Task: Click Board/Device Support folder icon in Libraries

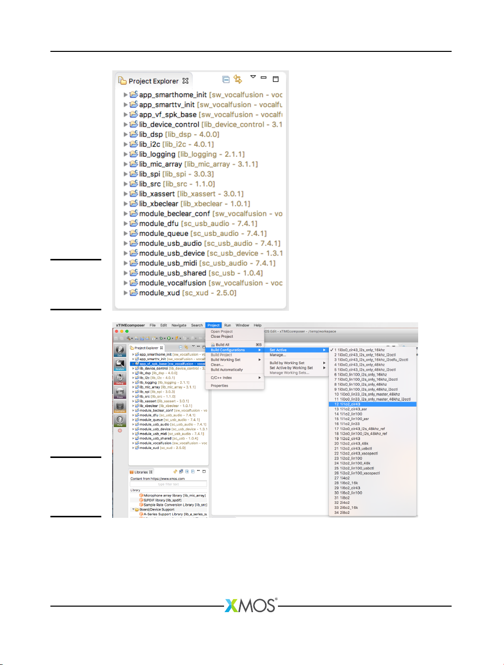Action: [137, 509]
